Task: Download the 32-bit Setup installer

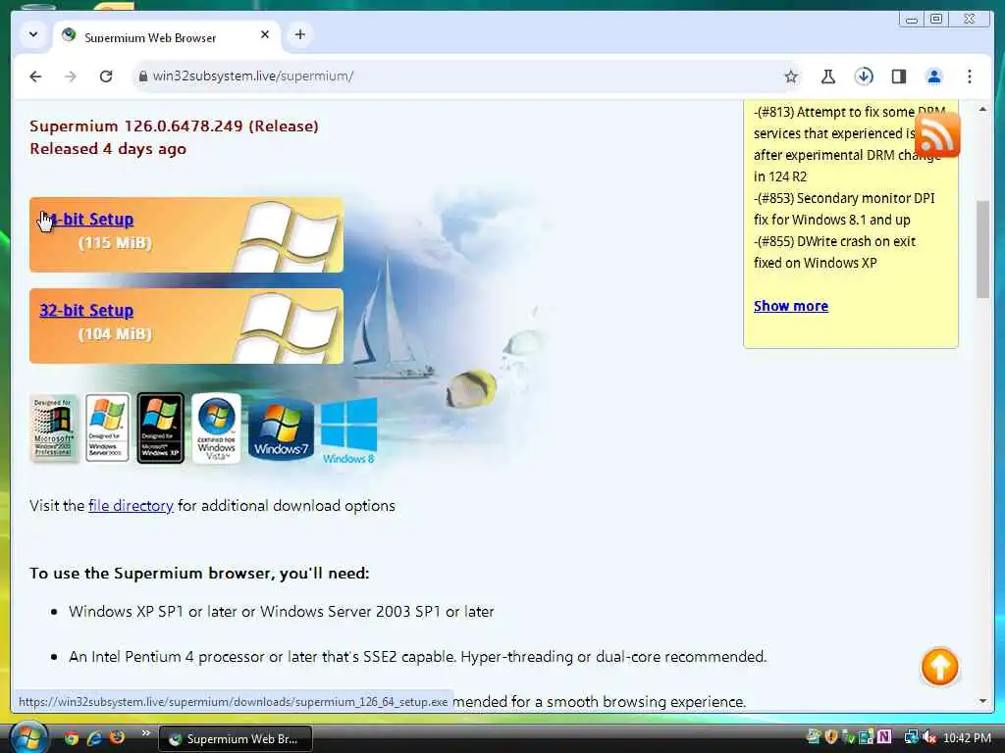Action: 86,310
